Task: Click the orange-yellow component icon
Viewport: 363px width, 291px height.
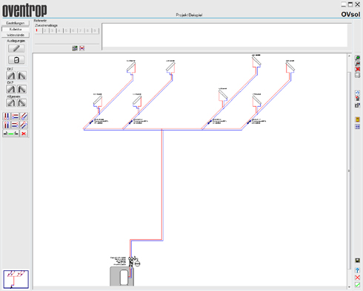Action: (x=357, y=120)
